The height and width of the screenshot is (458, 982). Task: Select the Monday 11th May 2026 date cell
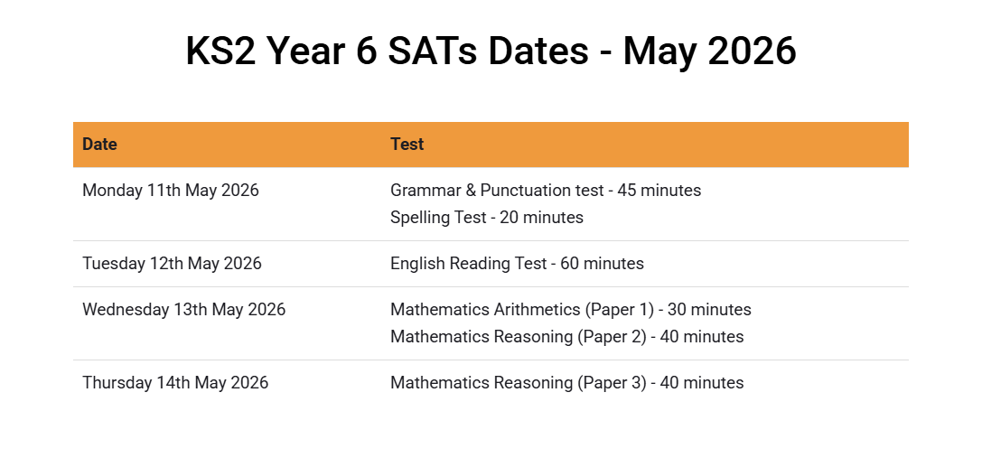point(171,191)
